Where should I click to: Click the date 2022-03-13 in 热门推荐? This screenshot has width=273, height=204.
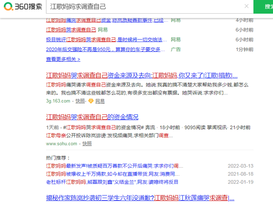tap(240, 166)
